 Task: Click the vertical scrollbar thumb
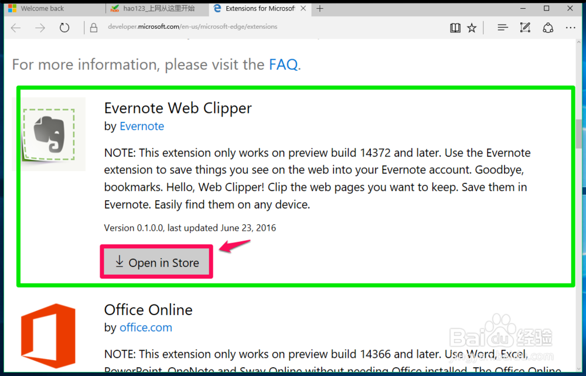(x=579, y=134)
